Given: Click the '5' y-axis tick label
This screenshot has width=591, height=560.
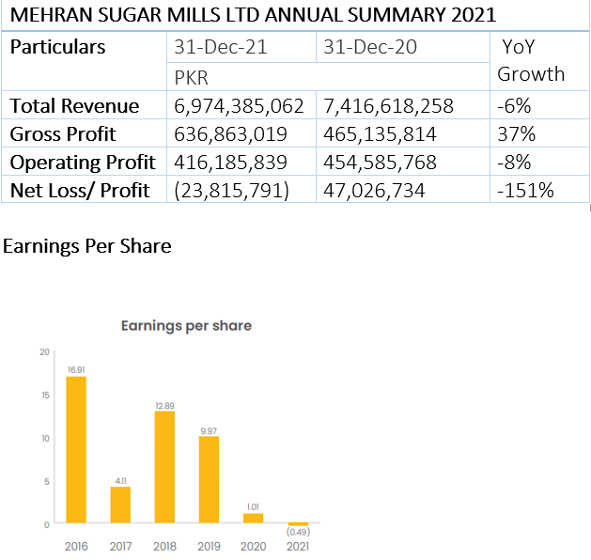Looking at the screenshot, I should tap(47, 482).
